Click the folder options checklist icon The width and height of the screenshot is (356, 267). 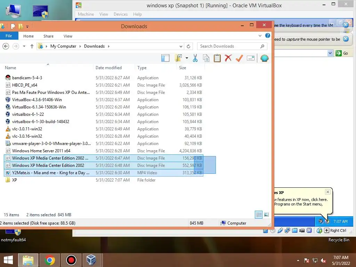178,58
